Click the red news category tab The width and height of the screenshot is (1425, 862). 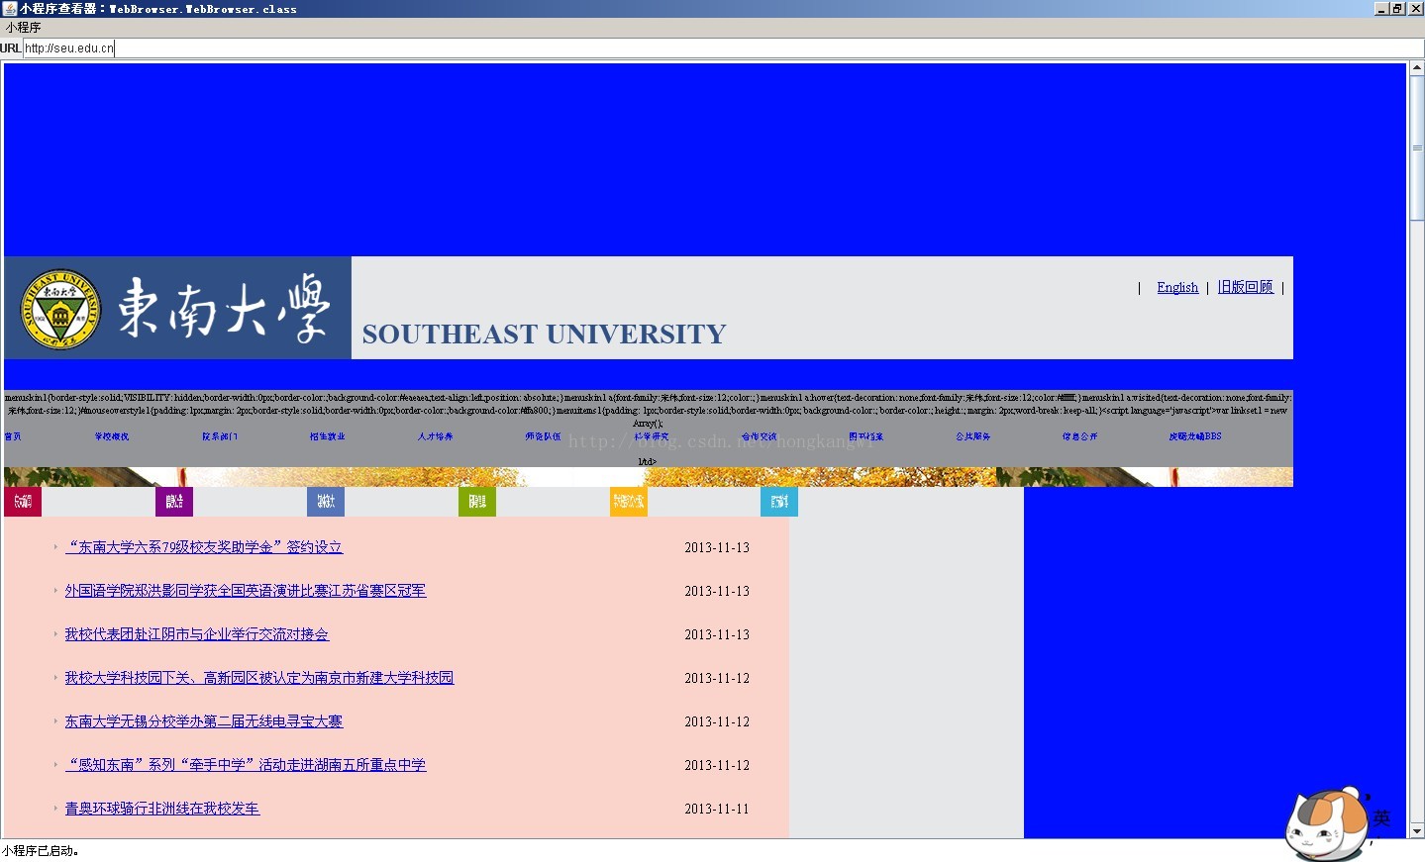click(x=23, y=502)
